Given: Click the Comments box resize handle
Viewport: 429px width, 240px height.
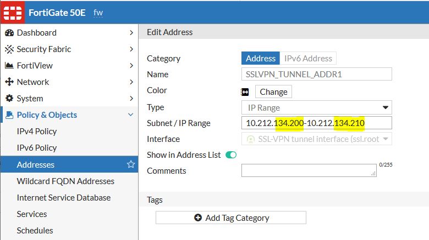Looking at the screenshot, I should point(373,174).
